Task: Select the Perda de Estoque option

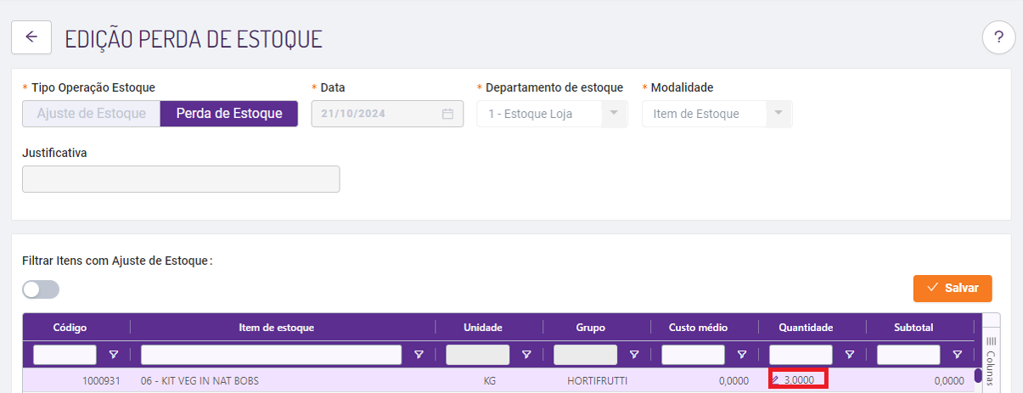Action: coord(228,114)
